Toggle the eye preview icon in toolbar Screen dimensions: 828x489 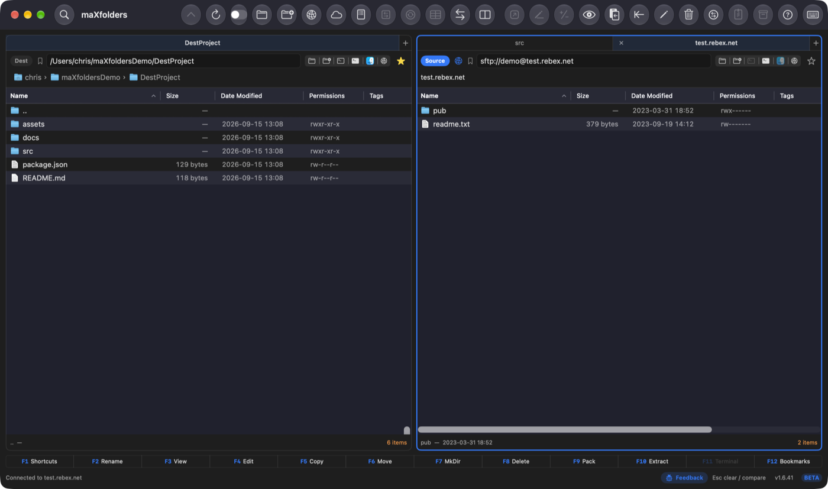coord(588,15)
